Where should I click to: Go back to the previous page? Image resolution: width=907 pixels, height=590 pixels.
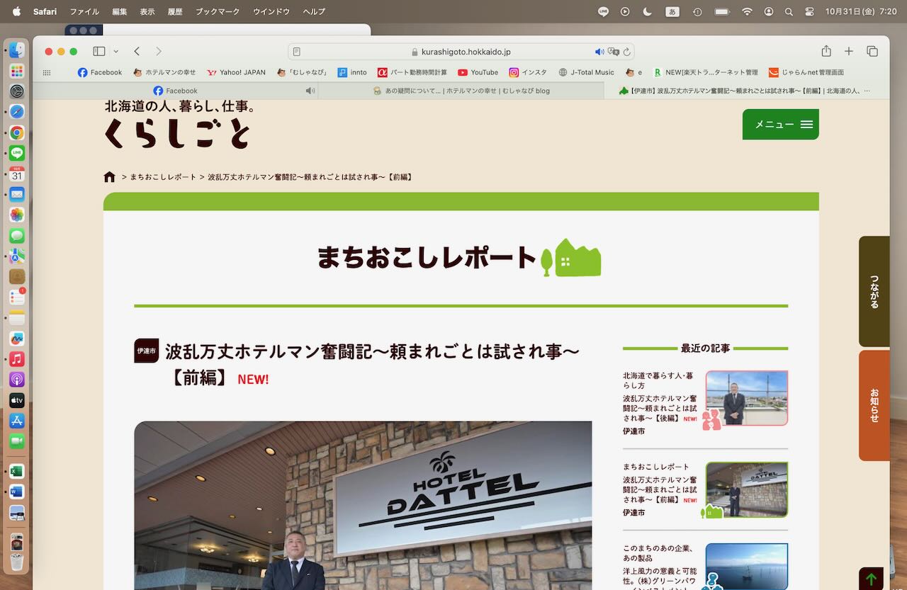point(137,52)
